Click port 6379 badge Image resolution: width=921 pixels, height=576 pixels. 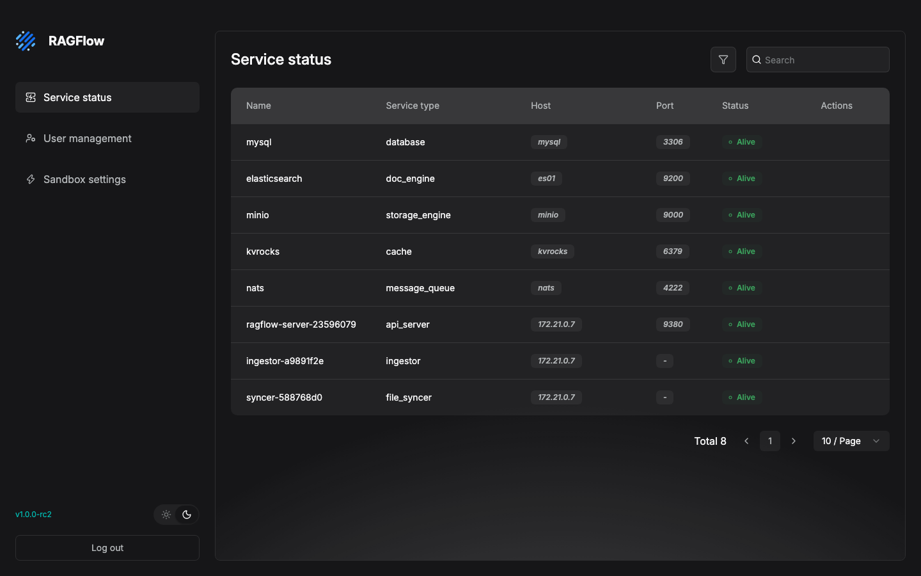[x=672, y=252]
